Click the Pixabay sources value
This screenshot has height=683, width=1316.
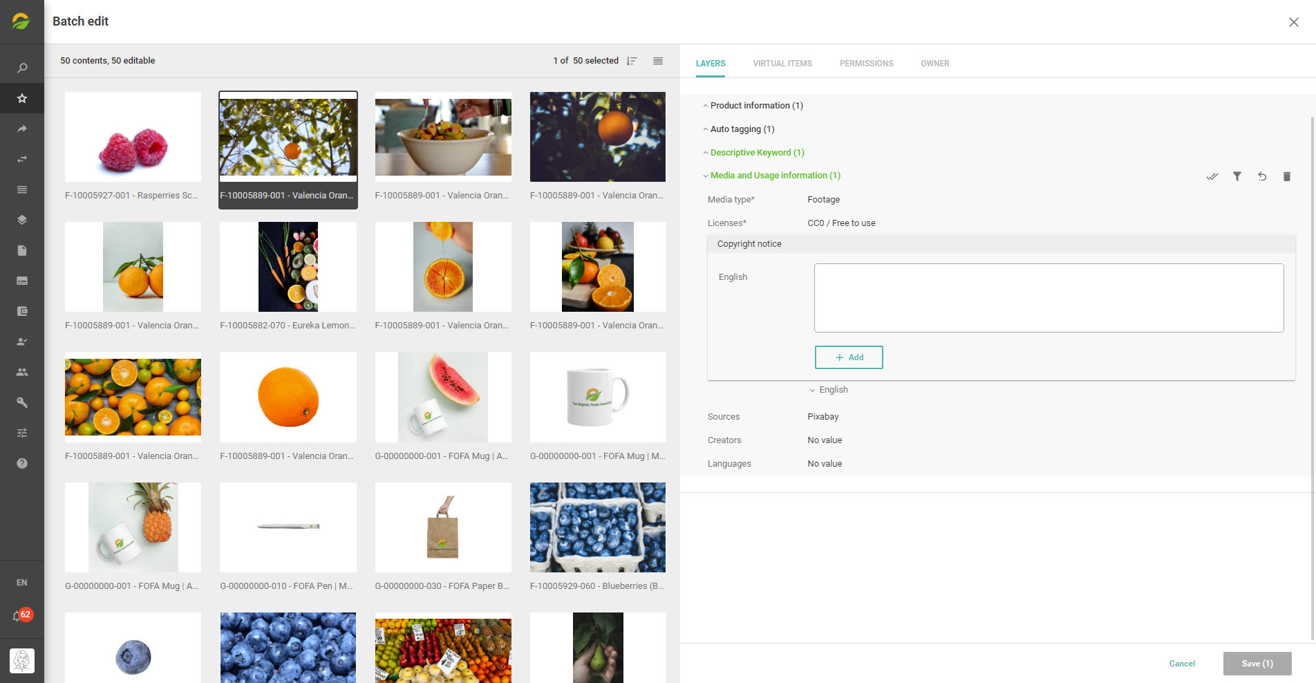tap(823, 417)
